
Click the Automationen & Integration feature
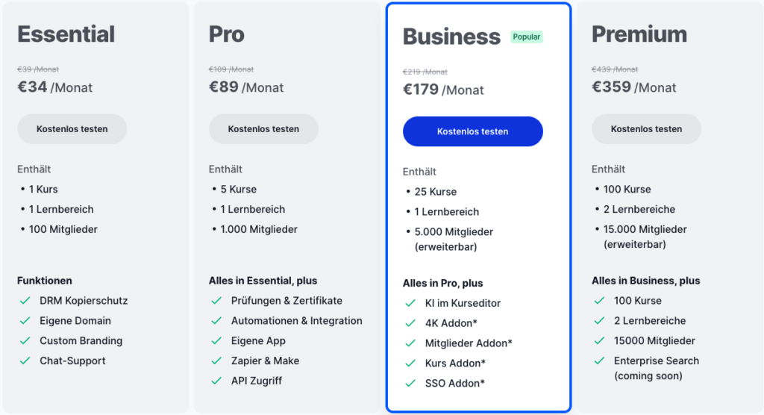(297, 321)
